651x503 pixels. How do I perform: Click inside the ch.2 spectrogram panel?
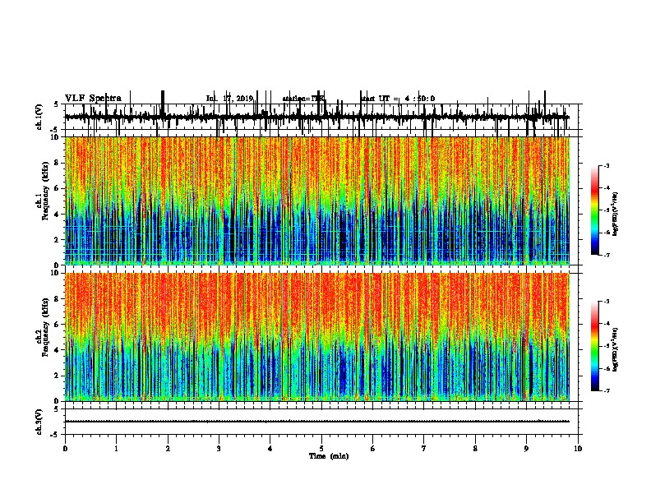(316, 337)
